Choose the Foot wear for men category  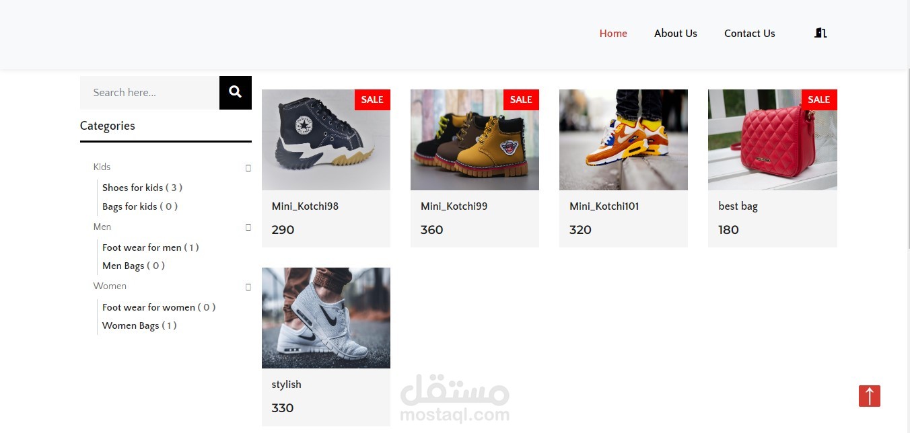[x=151, y=247]
